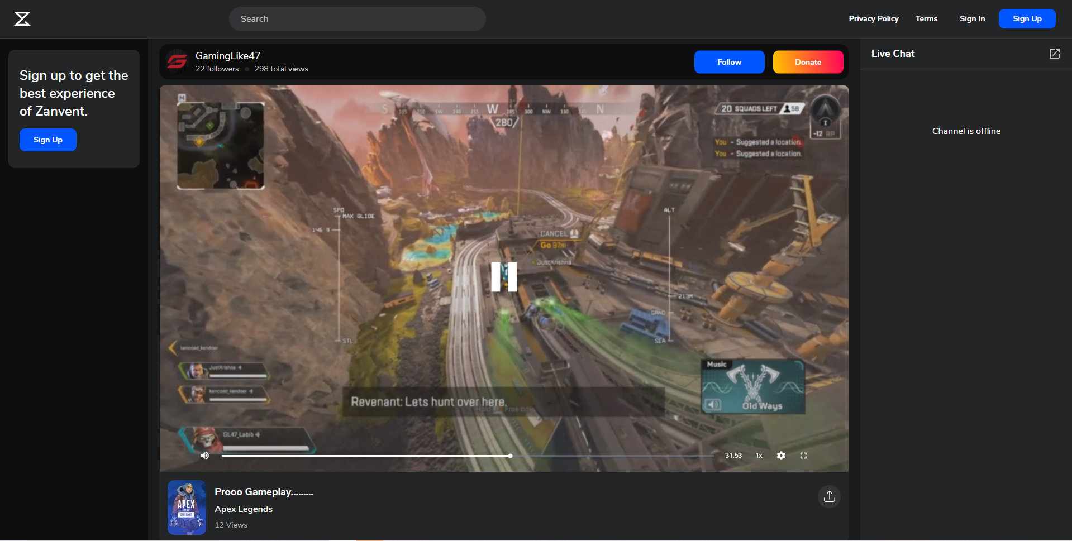
Task: Click the top-right Sign Up button
Action: [x=1027, y=18]
